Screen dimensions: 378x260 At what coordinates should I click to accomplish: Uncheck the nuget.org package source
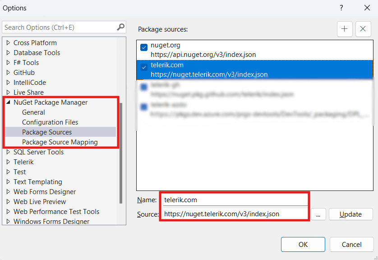click(x=144, y=47)
